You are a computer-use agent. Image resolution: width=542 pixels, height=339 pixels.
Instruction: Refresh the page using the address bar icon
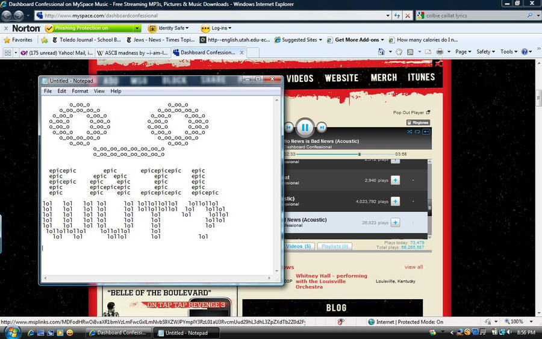coord(397,16)
